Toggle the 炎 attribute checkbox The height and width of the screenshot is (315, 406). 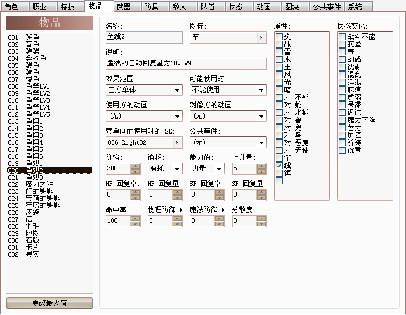coord(279,37)
